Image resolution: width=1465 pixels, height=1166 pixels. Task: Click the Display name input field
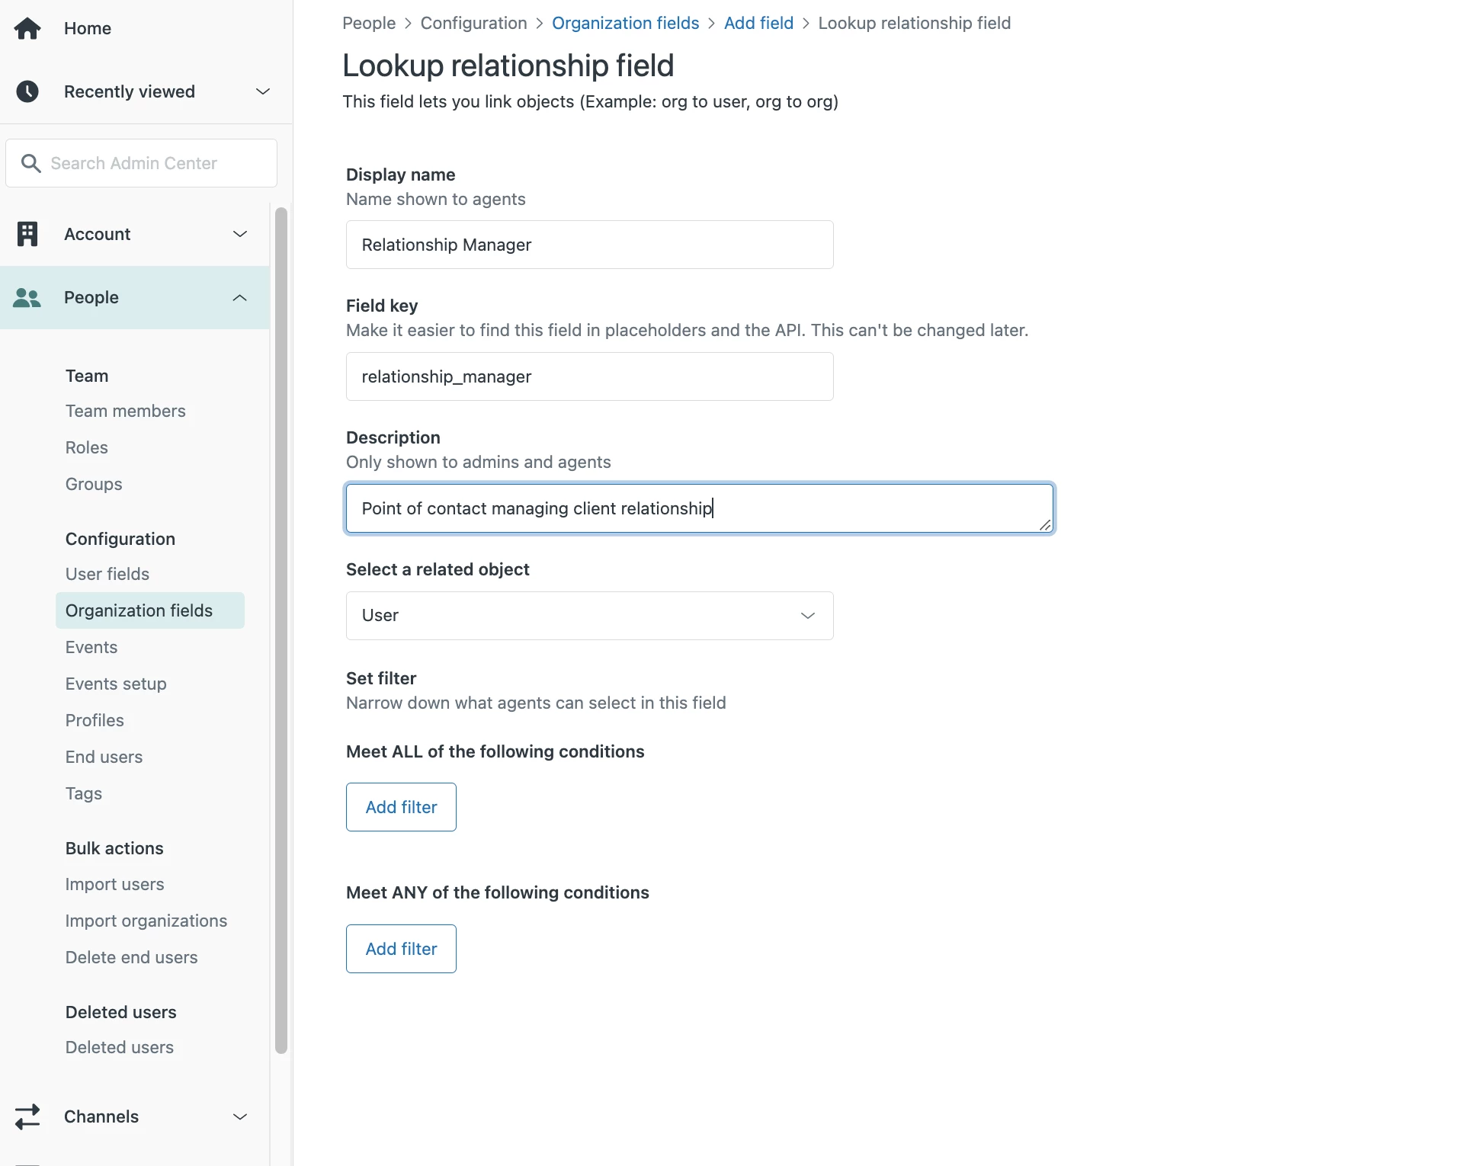click(x=589, y=245)
